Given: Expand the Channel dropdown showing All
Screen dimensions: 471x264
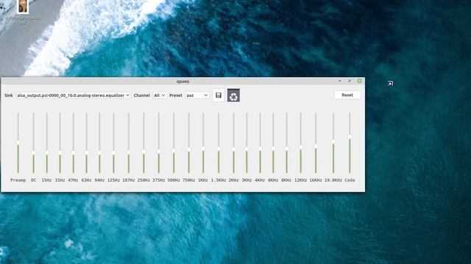Looking at the screenshot, I should (159, 95).
